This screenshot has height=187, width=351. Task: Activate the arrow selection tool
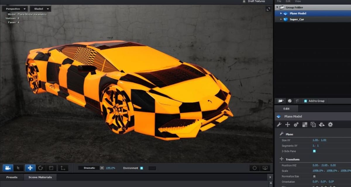18,168
